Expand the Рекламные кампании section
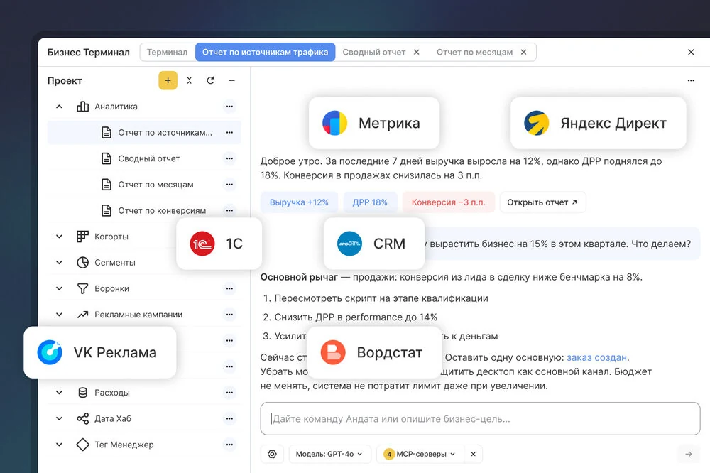This screenshot has height=473, width=710. (59, 315)
